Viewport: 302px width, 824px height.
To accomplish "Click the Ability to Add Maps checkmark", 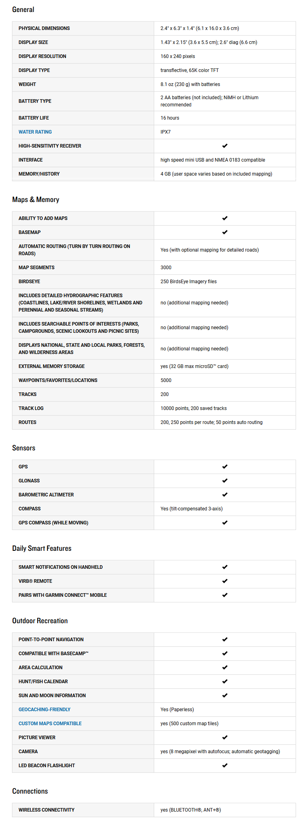I will click(225, 218).
